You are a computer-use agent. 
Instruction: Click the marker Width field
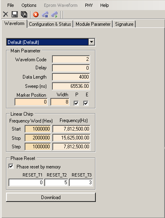[x=60, y=102]
